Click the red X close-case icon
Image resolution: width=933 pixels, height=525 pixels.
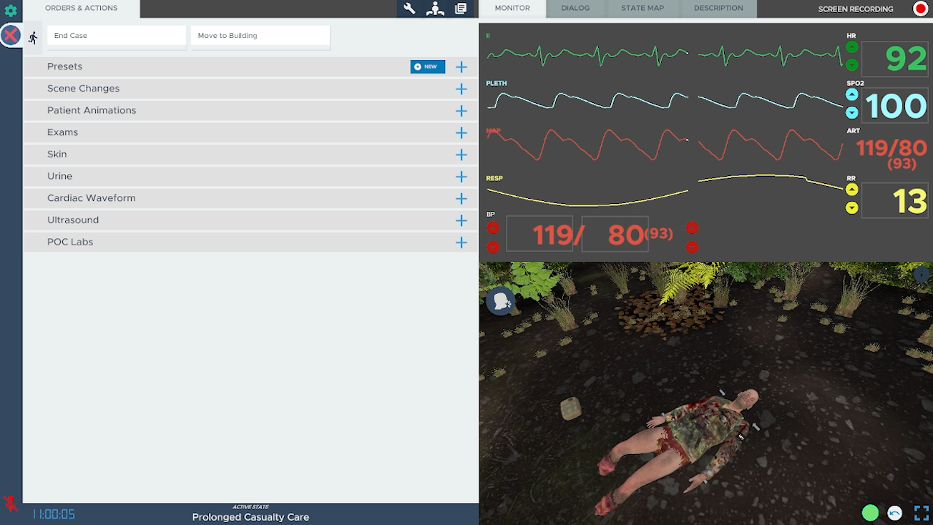tap(11, 35)
